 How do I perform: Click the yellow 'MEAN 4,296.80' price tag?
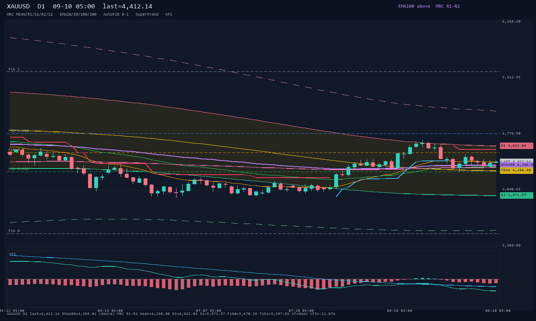(x=516, y=170)
